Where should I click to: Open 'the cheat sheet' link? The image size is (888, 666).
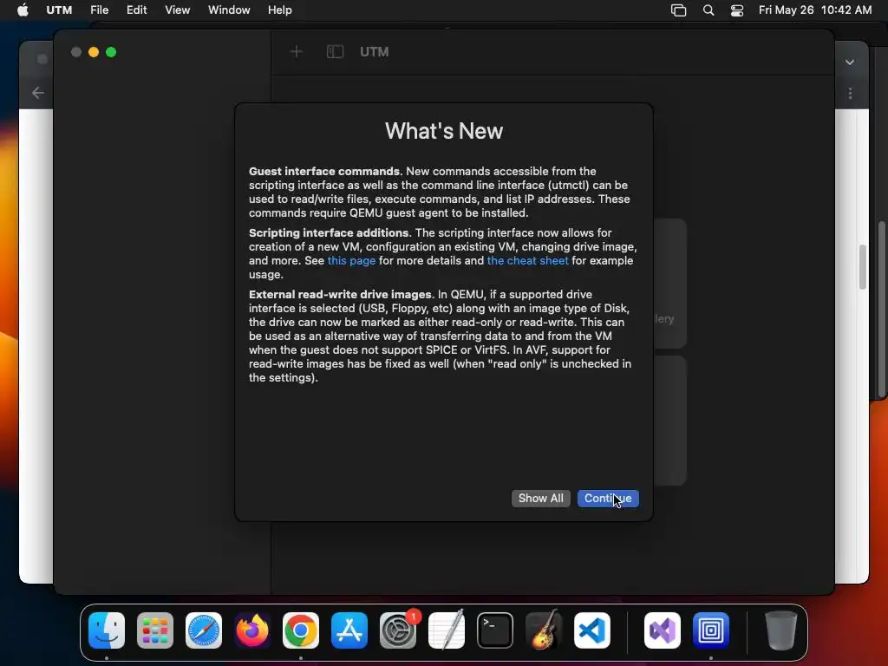[528, 260]
